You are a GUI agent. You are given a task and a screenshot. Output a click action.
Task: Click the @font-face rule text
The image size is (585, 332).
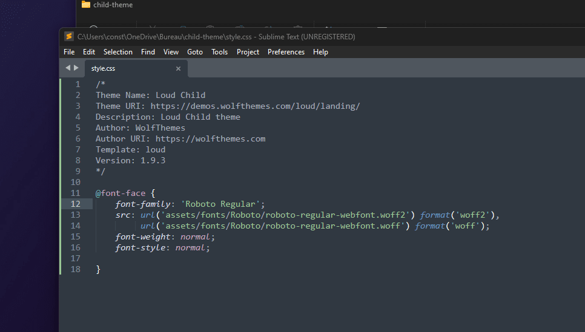pyautogui.click(x=120, y=193)
